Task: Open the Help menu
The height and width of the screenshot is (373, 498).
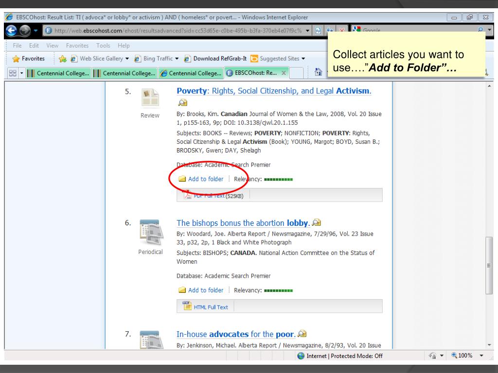Action: (124, 46)
